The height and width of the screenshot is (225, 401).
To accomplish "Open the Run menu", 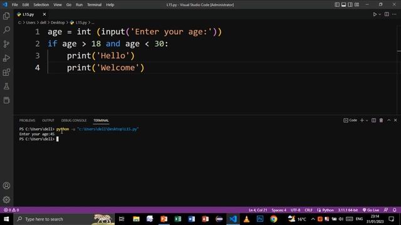I will pyautogui.click(x=79, y=4).
